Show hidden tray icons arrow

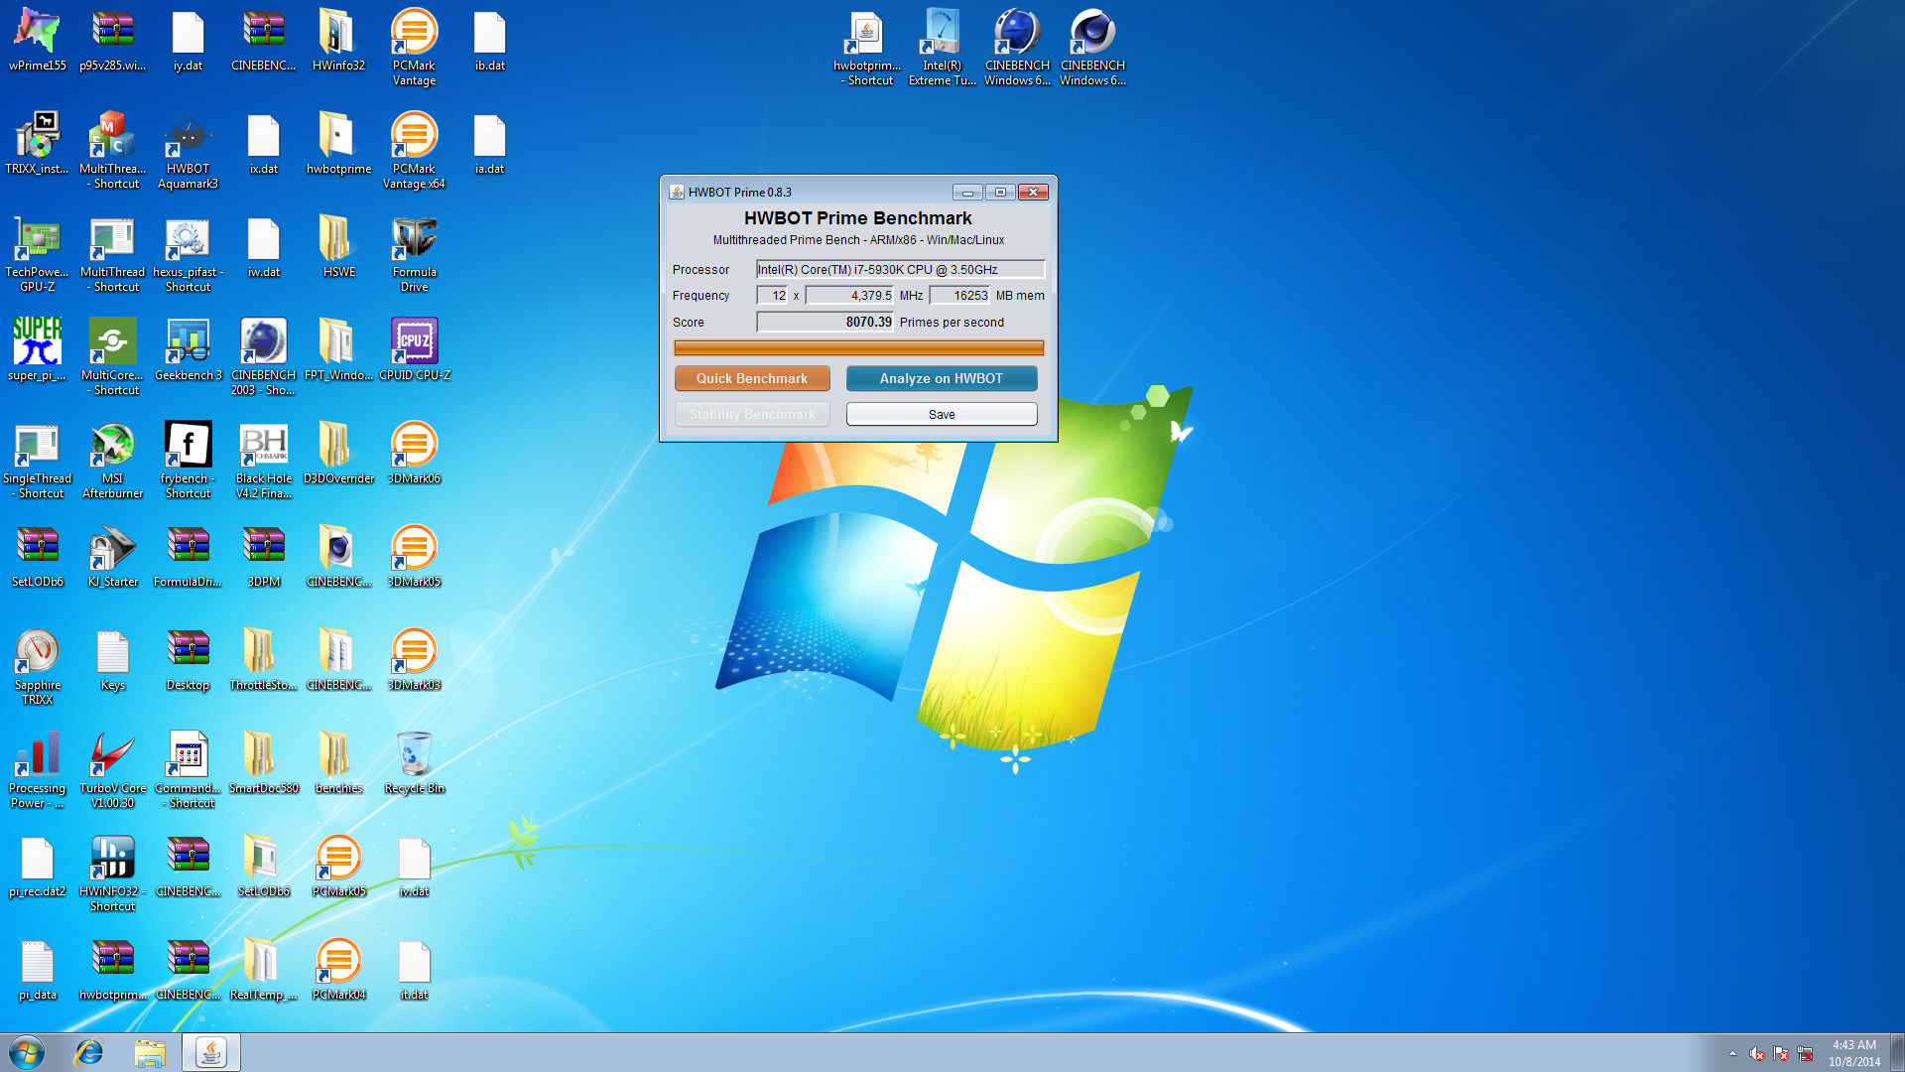(1732, 1053)
